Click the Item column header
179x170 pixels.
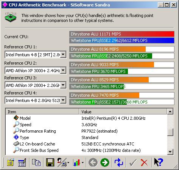[x=42, y=111]
